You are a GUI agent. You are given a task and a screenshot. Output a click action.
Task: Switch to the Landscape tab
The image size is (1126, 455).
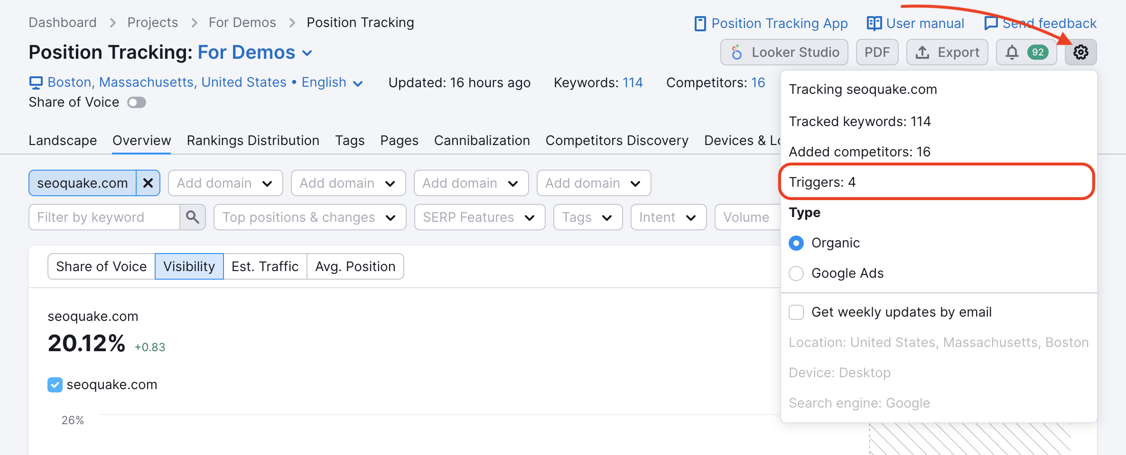pyautogui.click(x=63, y=140)
